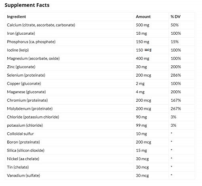This screenshot has height=186, width=202.
Task: Click the Copper (gluconate) row
Action: tap(100, 84)
